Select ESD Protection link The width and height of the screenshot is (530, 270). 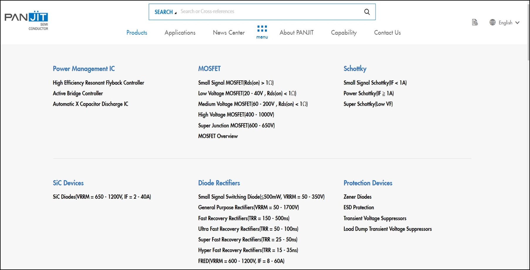pyautogui.click(x=359, y=207)
